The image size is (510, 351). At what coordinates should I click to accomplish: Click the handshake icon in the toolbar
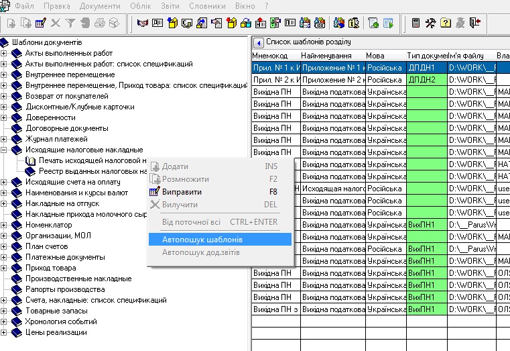pos(142,23)
